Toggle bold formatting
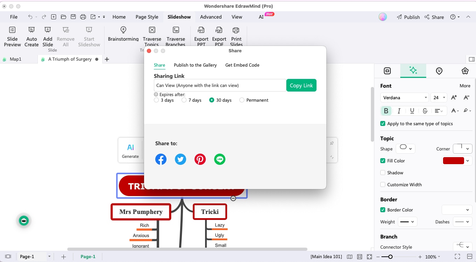 tap(386, 111)
